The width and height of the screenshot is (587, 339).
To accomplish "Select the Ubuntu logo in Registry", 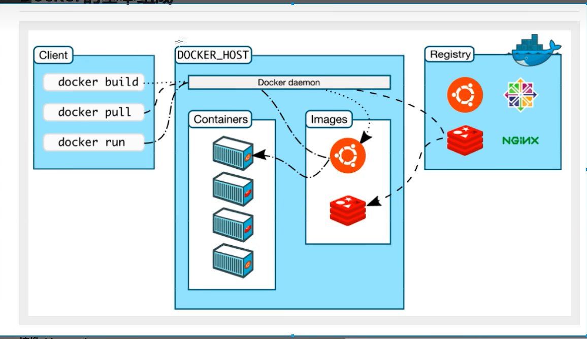I will (465, 95).
